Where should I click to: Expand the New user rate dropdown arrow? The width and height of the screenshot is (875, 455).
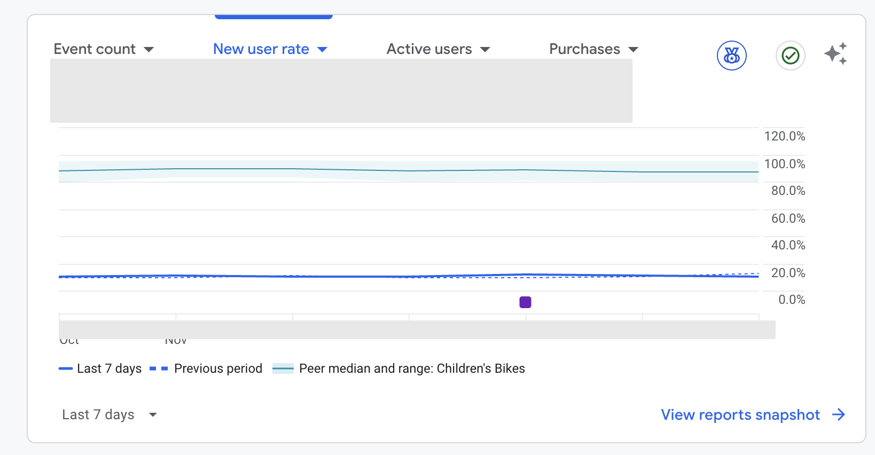pos(322,50)
